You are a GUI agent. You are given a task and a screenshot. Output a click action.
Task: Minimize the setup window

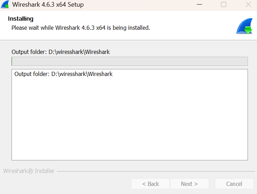pyautogui.click(x=199, y=5)
